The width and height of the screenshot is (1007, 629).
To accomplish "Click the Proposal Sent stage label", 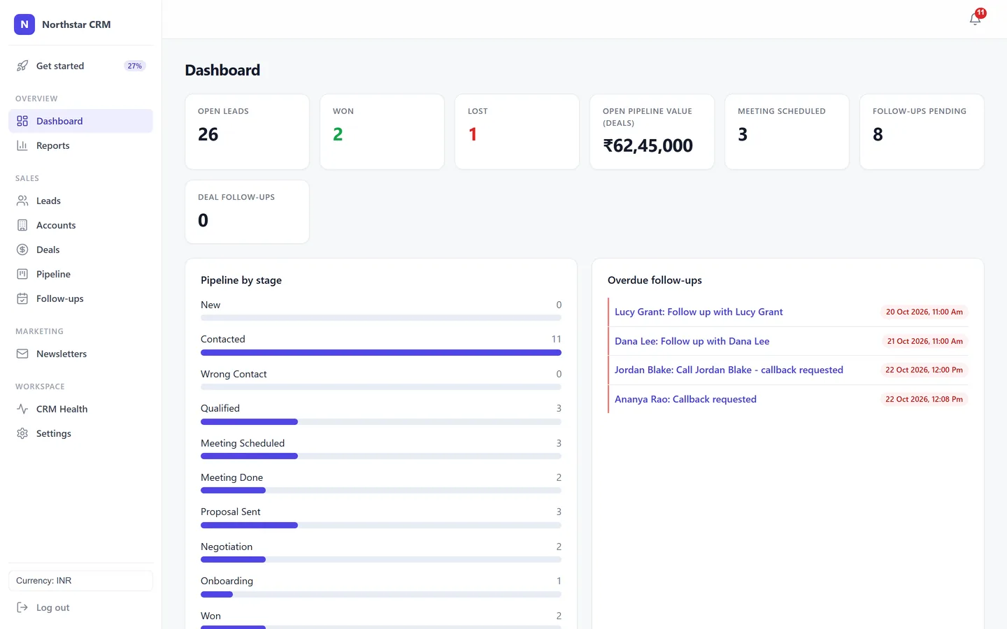I will (x=231, y=512).
